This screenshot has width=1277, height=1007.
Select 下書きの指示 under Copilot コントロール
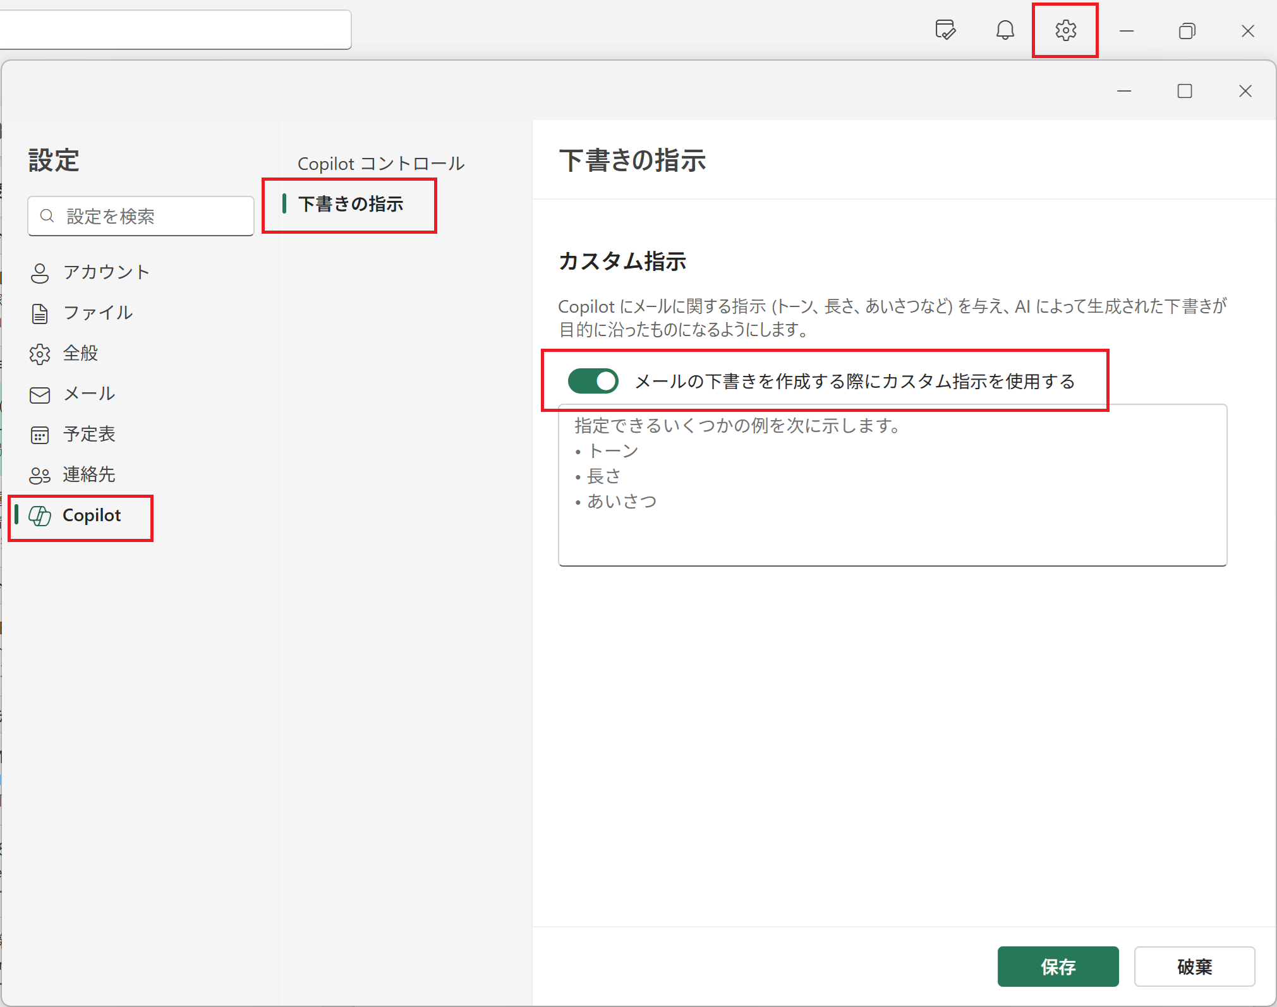click(x=352, y=204)
